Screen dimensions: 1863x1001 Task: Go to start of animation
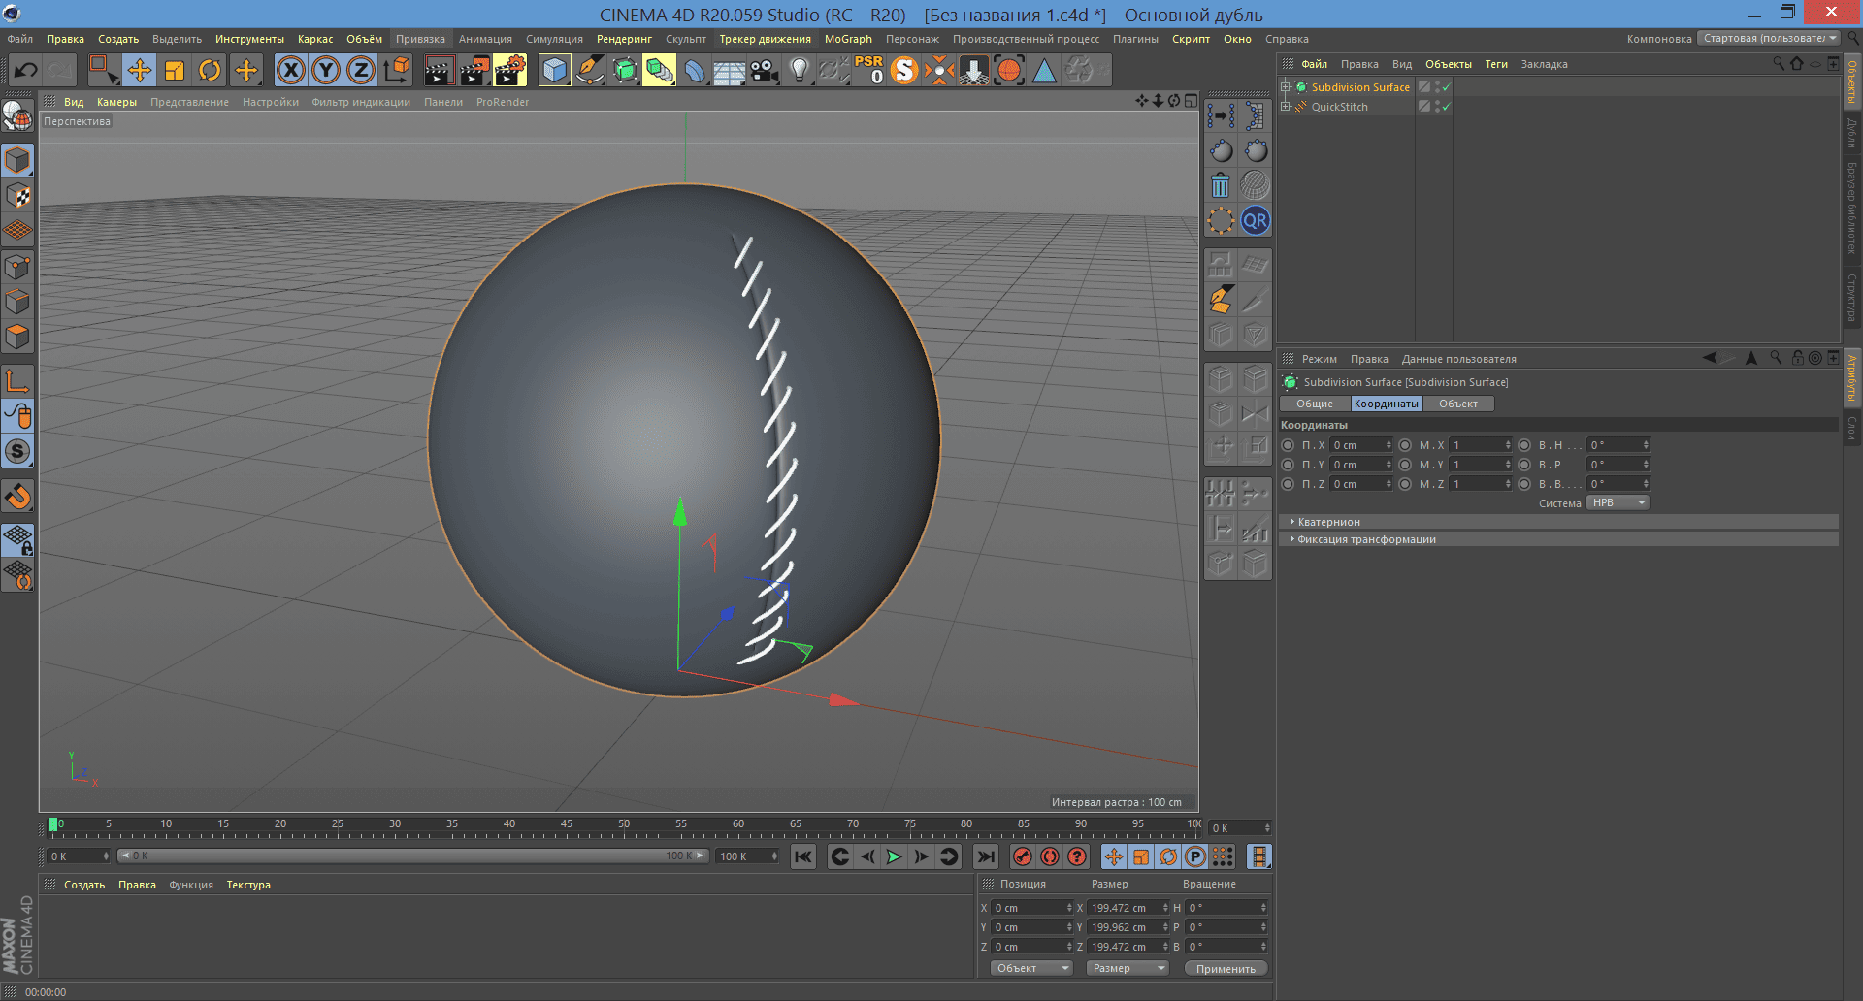pos(803,856)
